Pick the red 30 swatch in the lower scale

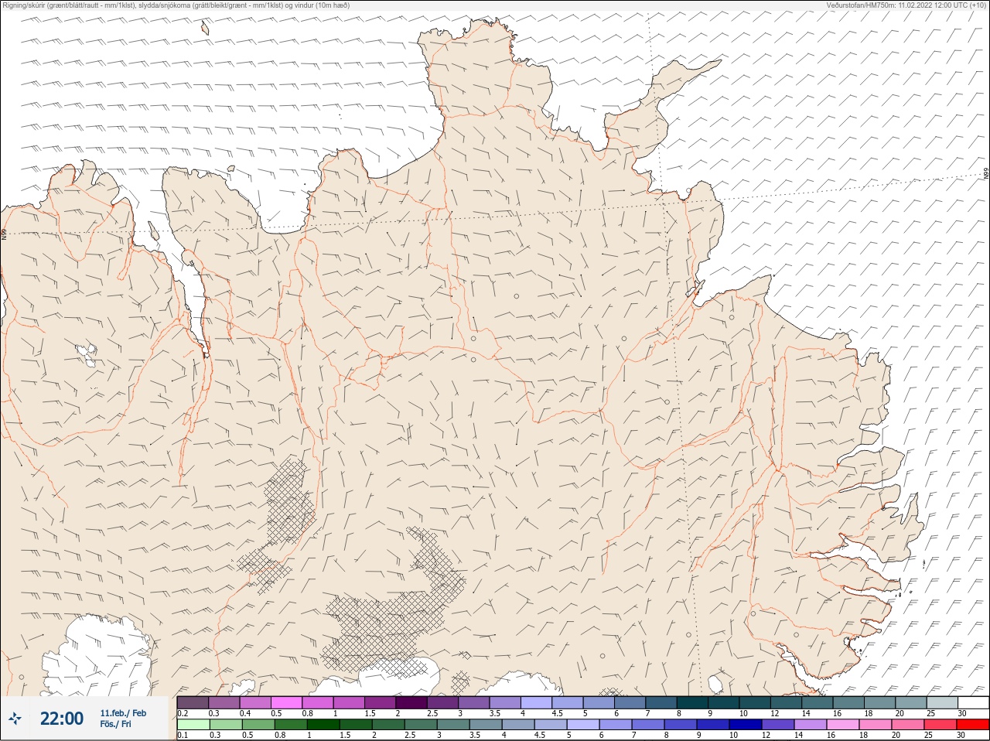pos(973,725)
